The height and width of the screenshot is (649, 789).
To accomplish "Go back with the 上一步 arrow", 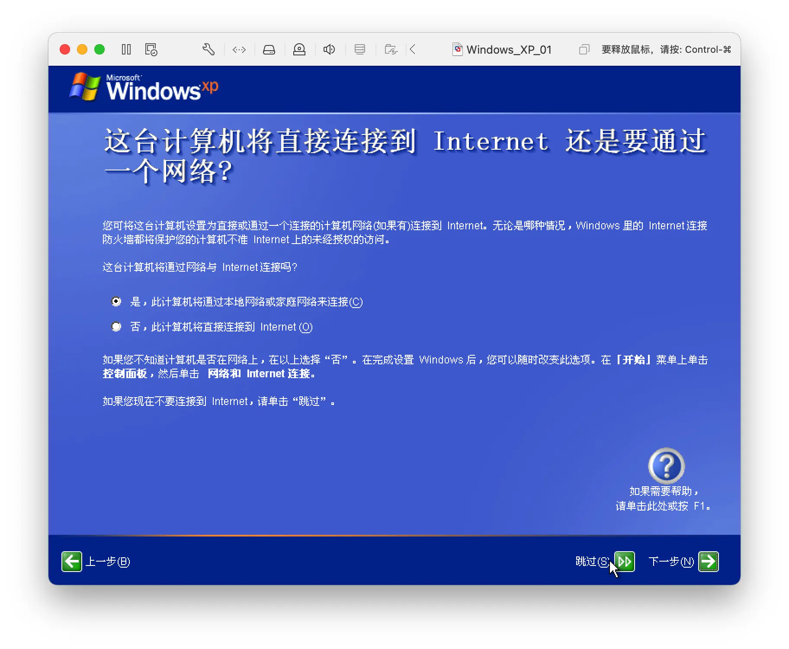I will (x=72, y=562).
